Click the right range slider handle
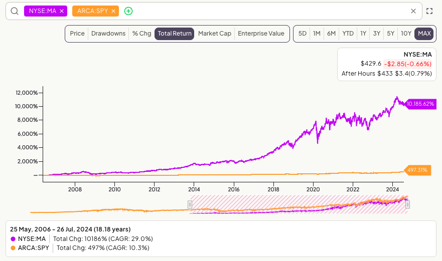 tap(407, 204)
